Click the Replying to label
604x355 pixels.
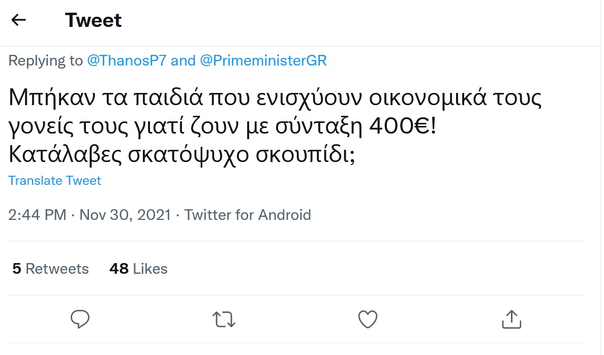46,61
